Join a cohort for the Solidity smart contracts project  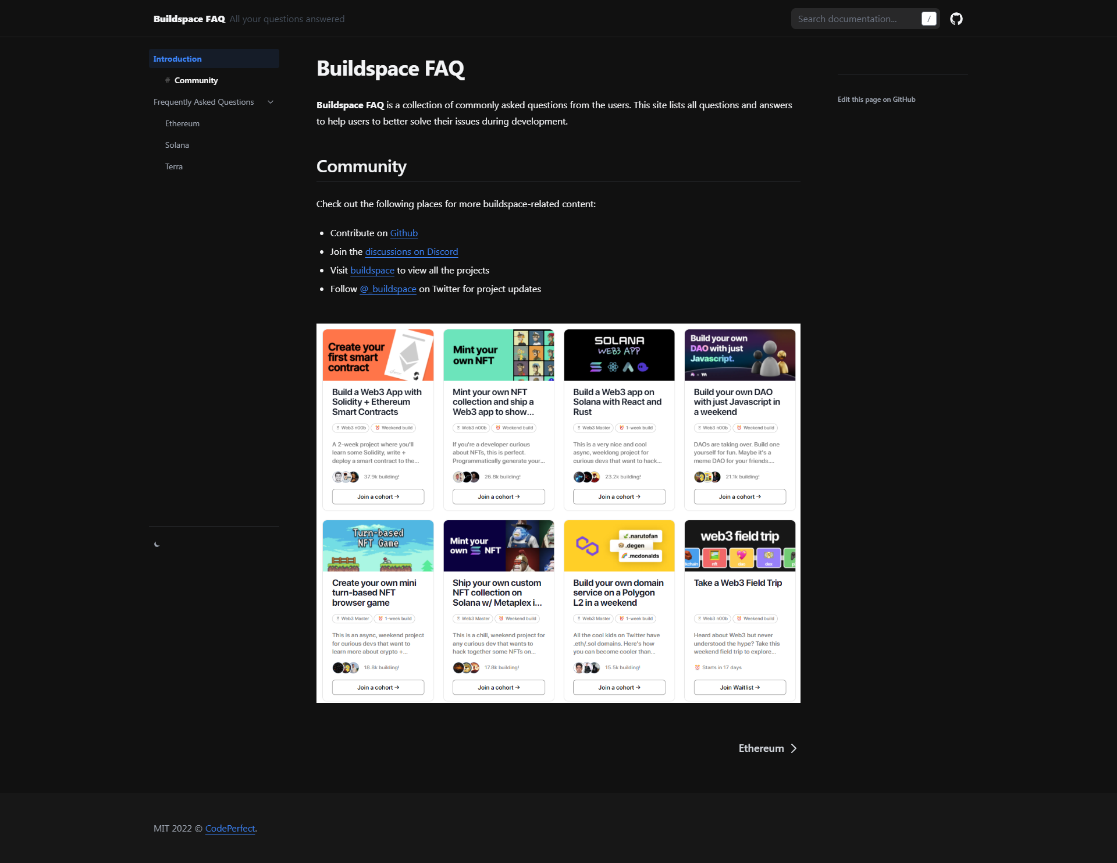(x=378, y=496)
